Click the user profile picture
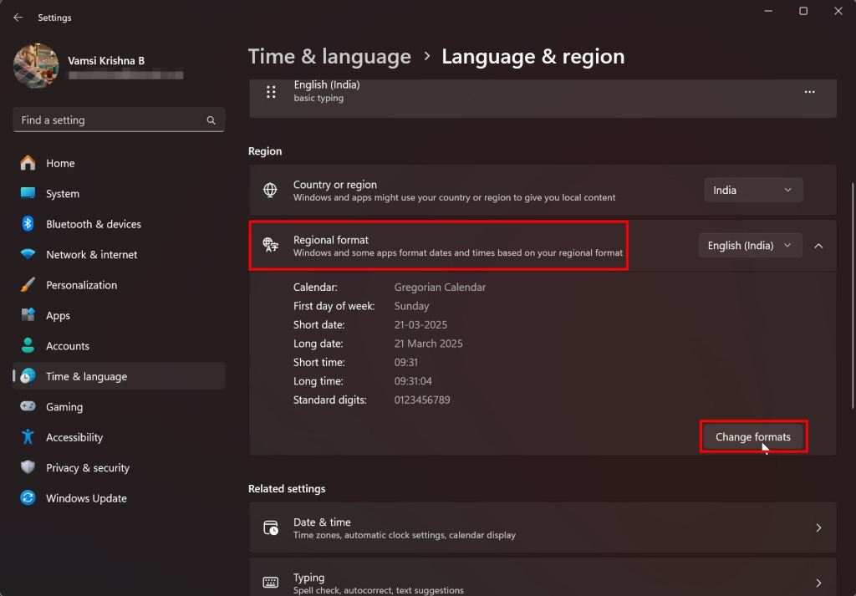 (36, 66)
